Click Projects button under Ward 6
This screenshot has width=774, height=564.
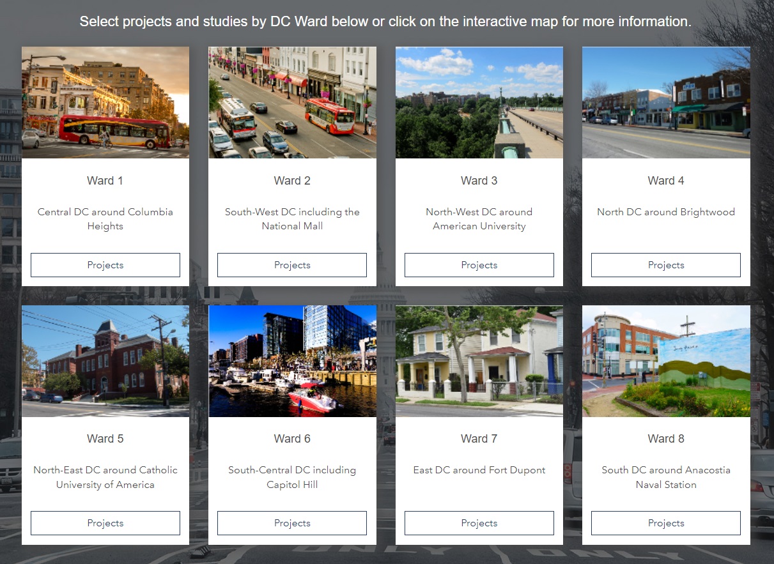click(x=291, y=522)
